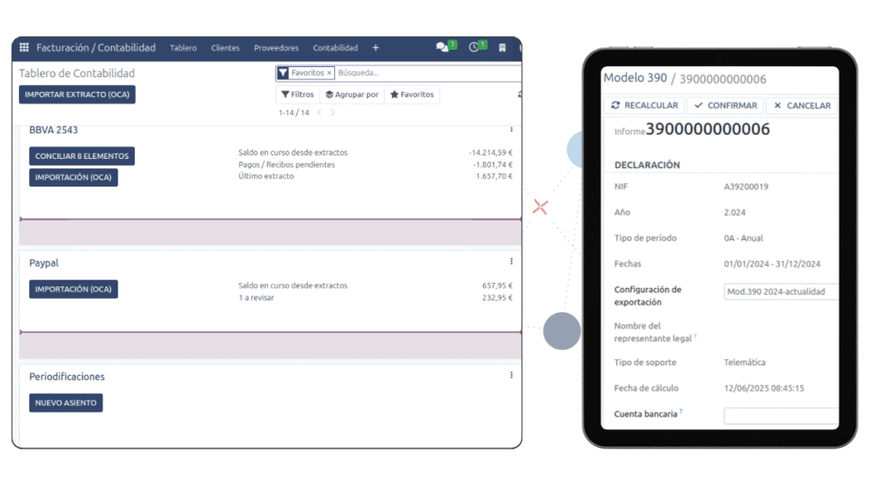This screenshot has height=495, width=880.
Task: Open BBVA 2543 three-dot options menu
Action: coord(511,130)
